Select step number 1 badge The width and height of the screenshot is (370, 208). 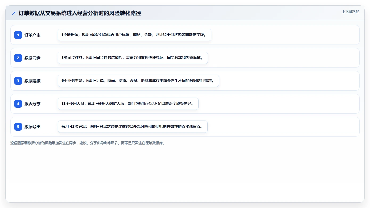pos(18,35)
